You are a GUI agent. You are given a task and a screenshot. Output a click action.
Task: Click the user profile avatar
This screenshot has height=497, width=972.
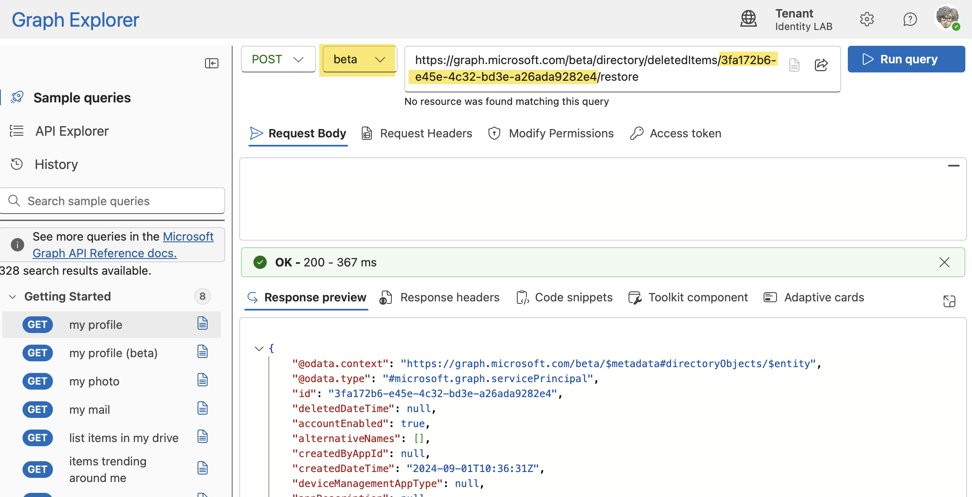(947, 17)
